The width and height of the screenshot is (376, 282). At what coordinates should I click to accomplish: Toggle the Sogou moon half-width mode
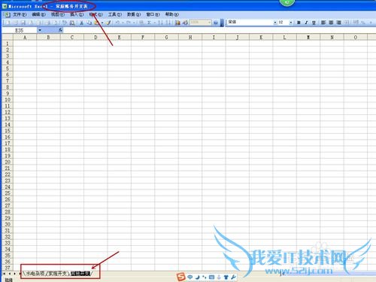click(197, 277)
